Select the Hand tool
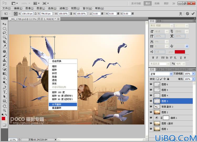Screen dimensions: 197x142 [4, 106]
